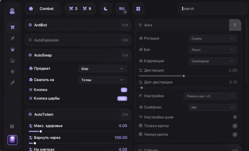This screenshot has width=249, height=151.
Task: Open the Предмет dropdown showing Шар
Action: pyautogui.click(x=103, y=69)
